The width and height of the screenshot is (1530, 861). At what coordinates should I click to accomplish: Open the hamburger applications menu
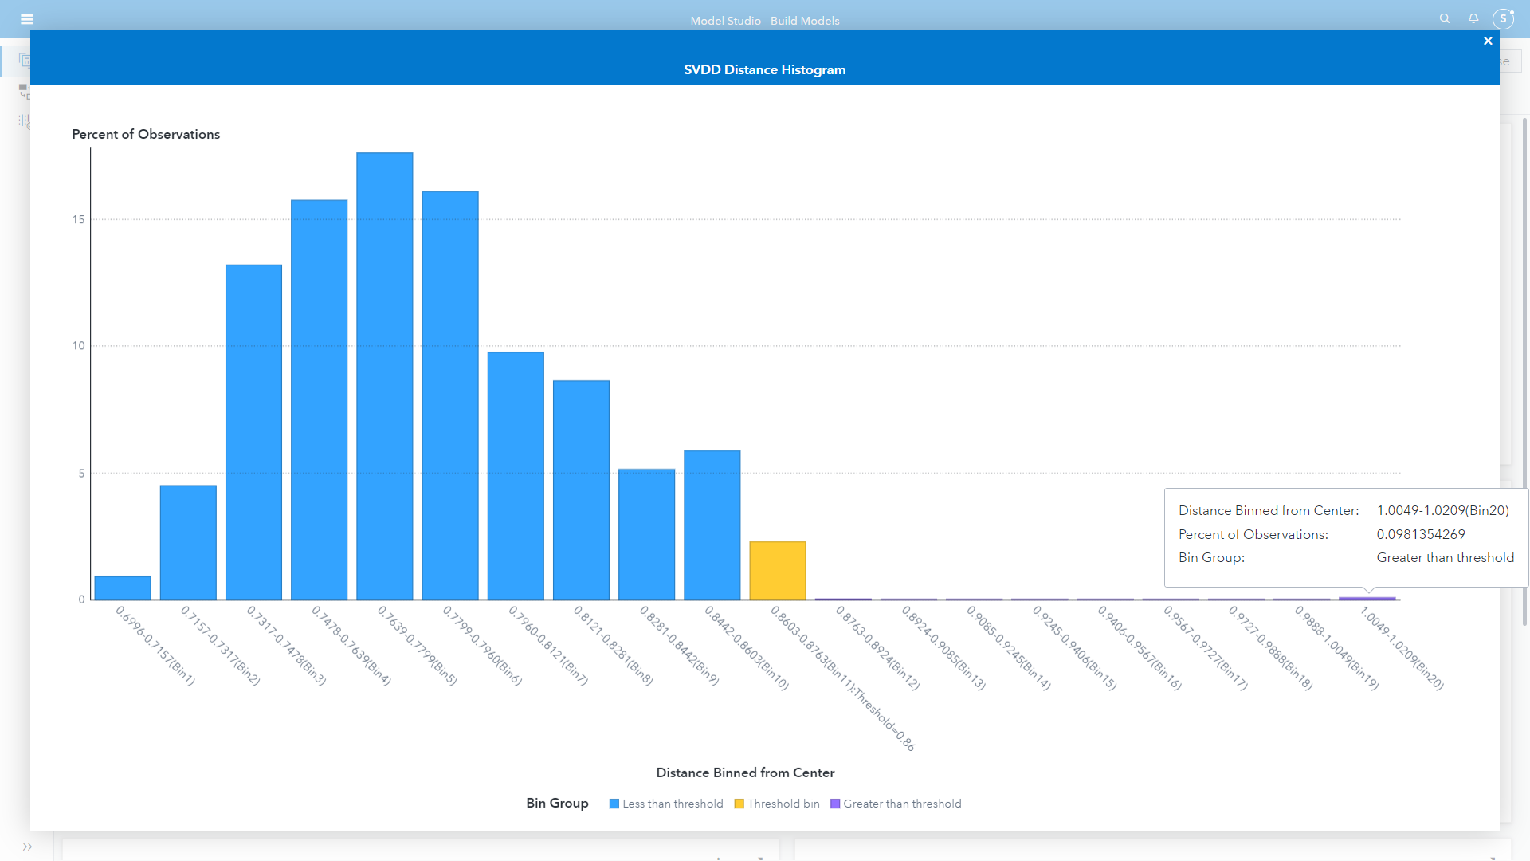click(x=27, y=19)
